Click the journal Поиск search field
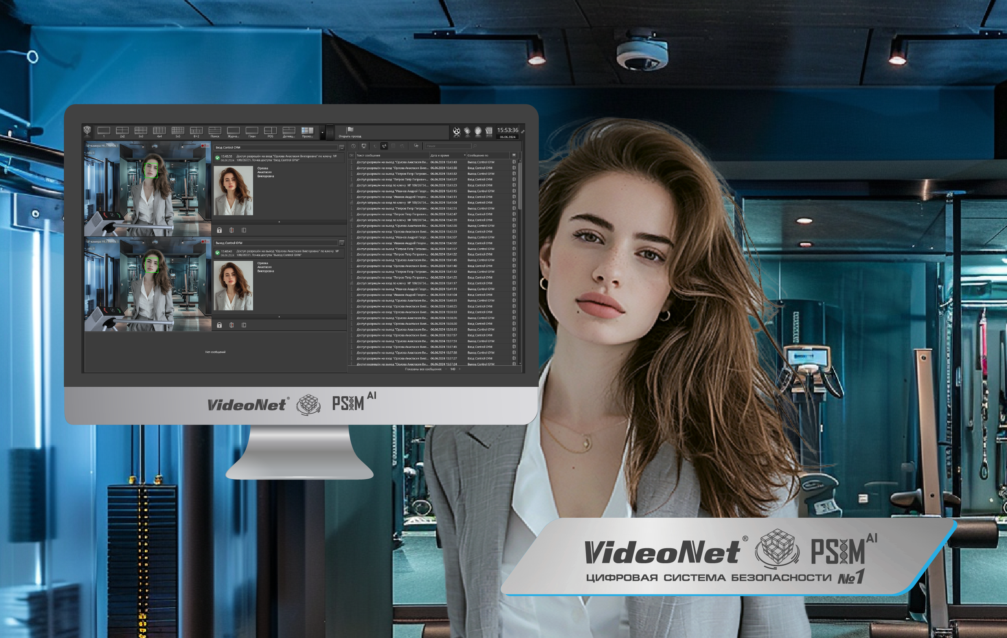1007x638 pixels. pyautogui.click(x=448, y=146)
